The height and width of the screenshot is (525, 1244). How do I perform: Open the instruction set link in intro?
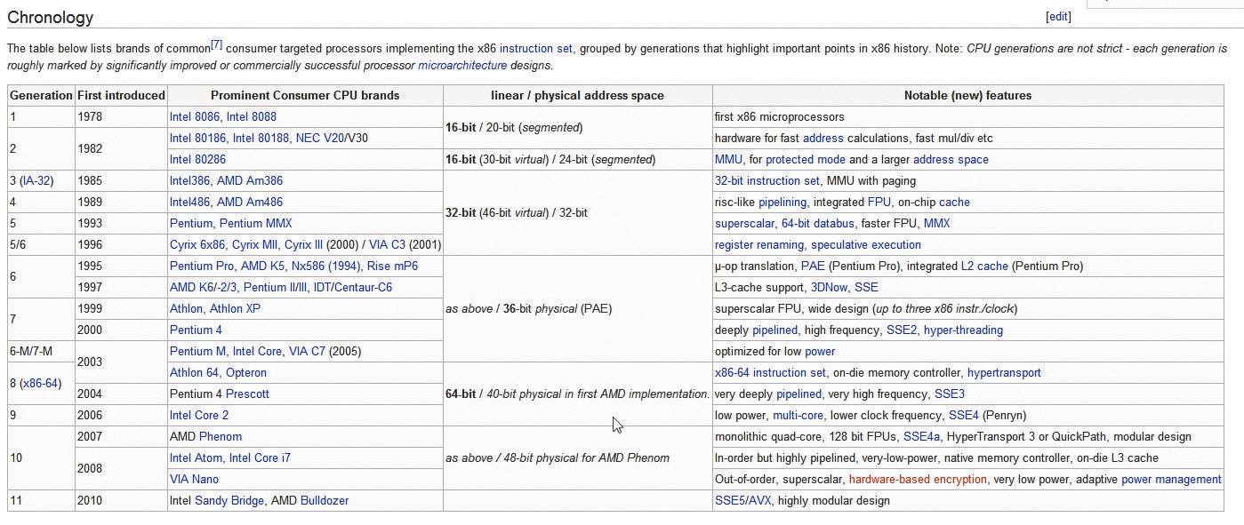[536, 49]
